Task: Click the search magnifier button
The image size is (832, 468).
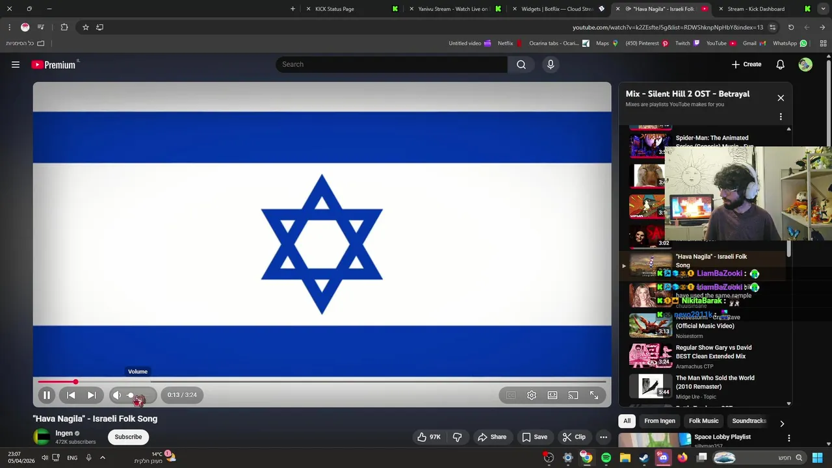Action: pos(521,64)
